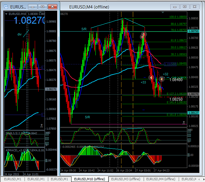
Task: Click the chart icon in EURUS window title
Action: [6, 7]
